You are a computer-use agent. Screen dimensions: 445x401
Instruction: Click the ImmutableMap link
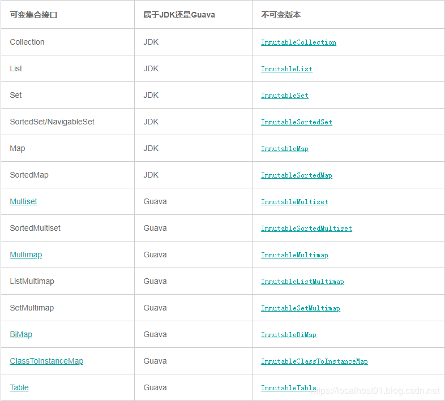tap(285, 149)
